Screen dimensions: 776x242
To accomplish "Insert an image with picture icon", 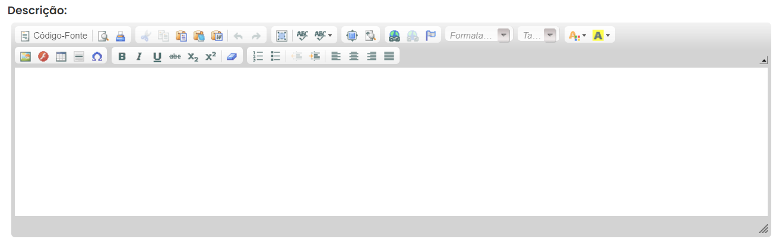I will 26,56.
